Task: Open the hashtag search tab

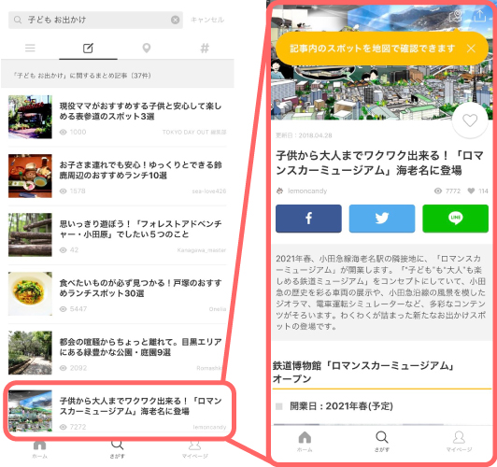Action: 205,49
